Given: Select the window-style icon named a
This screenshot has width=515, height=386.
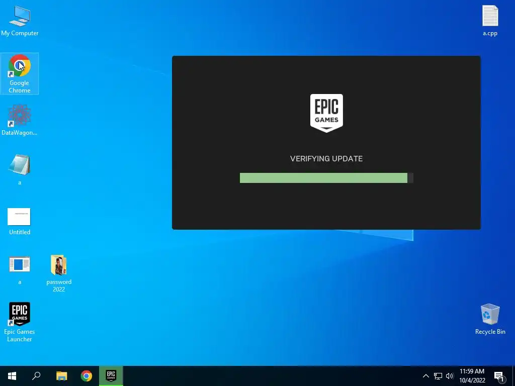Looking at the screenshot, I should 20,270.
